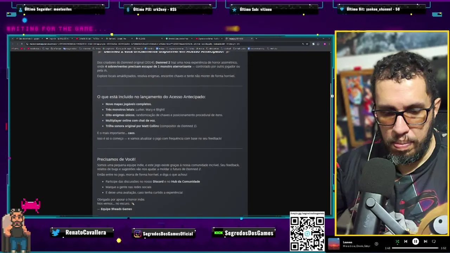Open the Leaves album cover thumbnail
The image size is (450, 253).
click(x=334, y=244)
